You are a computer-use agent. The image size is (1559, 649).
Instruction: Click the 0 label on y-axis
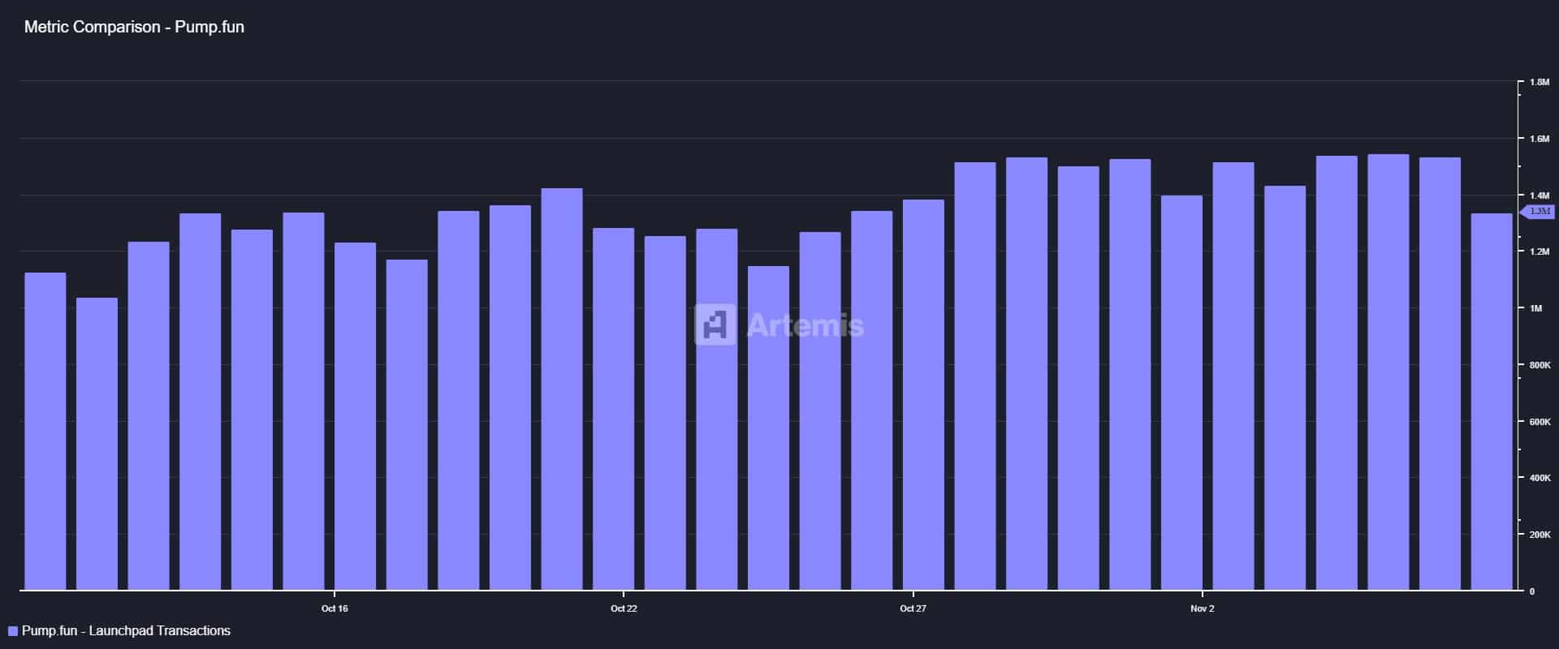click(1532, 591)
